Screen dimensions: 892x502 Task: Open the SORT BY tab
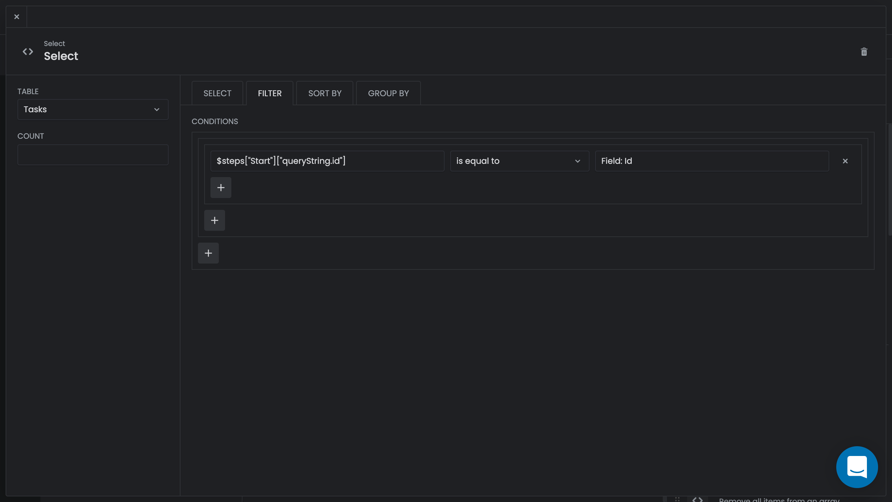(x=325, y=93)
